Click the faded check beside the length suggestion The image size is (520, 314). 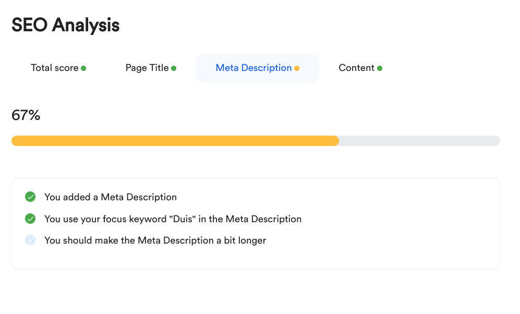pos(30,240)
